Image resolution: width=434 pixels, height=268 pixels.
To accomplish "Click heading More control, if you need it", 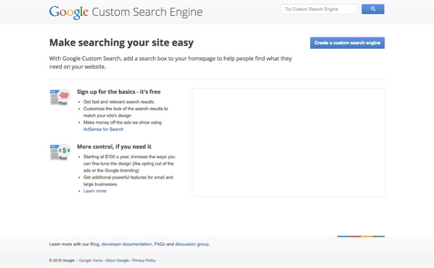I will pyautogui.click(x=114, y=147).
